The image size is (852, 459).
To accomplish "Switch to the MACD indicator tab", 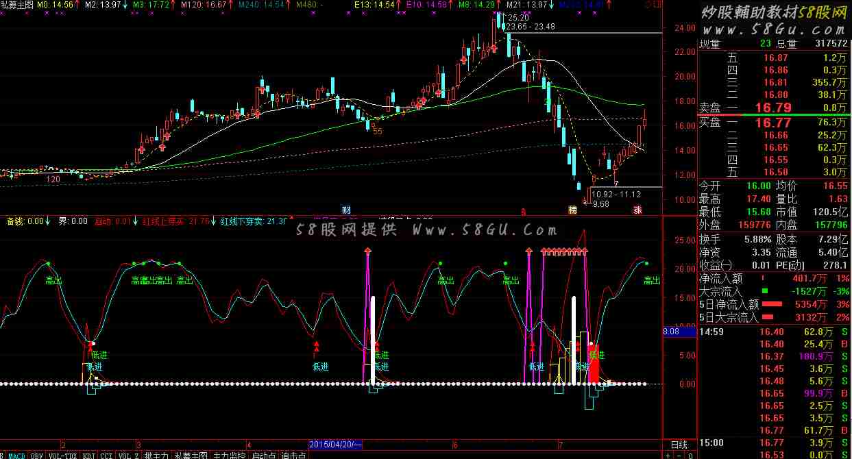I will pyautogui.click(x=16, y=456).
